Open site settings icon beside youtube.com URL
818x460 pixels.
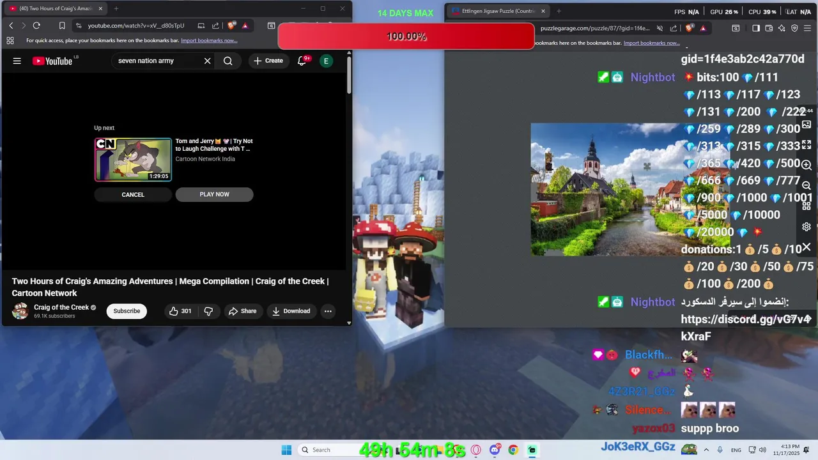[x=78, y=26]
